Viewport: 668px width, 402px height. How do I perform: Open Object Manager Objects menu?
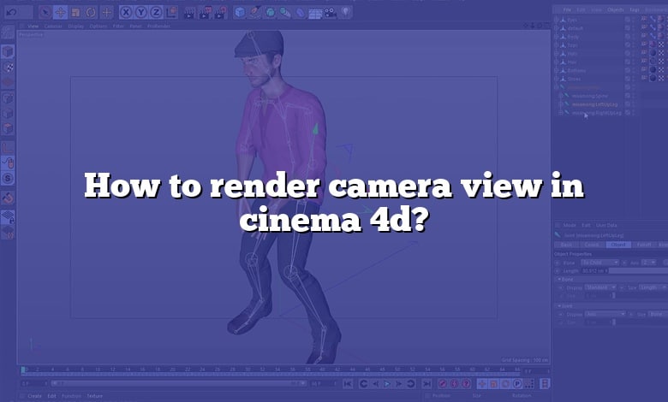coord(616,9)
